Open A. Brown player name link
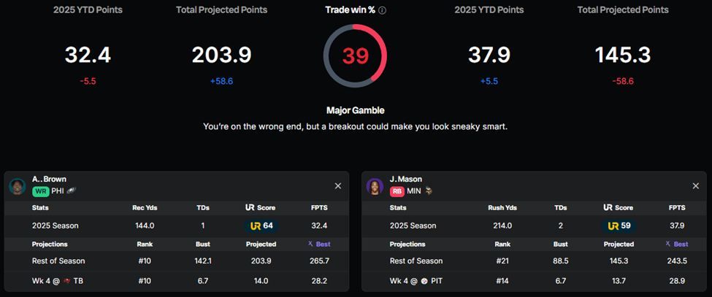The height and width of the screenshot is (297, 712). pos(49,179)
